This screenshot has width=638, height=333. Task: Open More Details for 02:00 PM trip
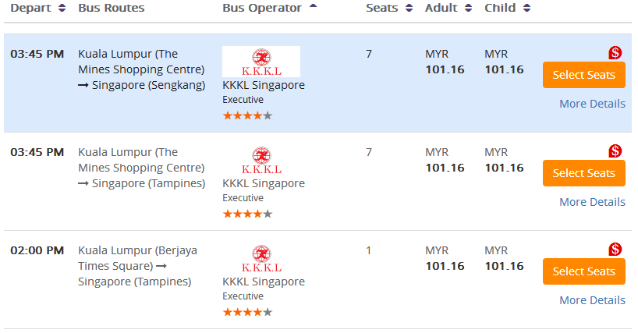[x=592, y=300]
